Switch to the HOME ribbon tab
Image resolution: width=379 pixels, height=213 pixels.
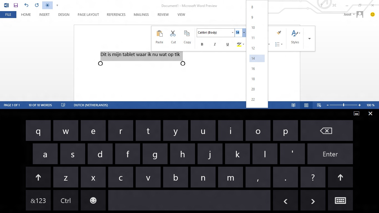point(26,14)
